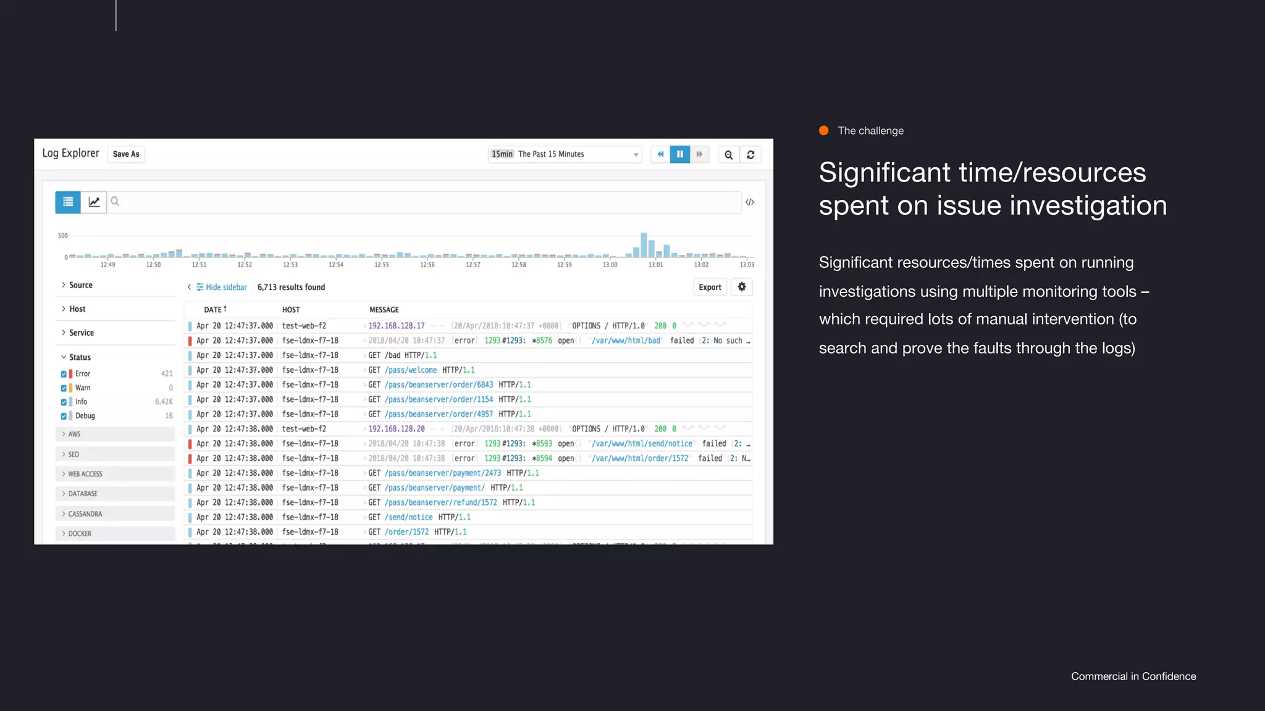Open the GET /send/notice log row
The width and height of the screenshot is (1265, 711).
(469, 518)
